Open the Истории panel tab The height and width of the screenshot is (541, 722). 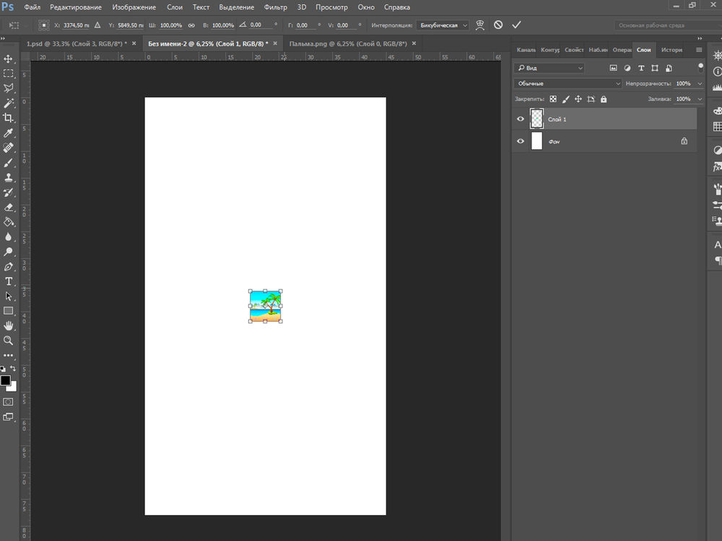671,50
